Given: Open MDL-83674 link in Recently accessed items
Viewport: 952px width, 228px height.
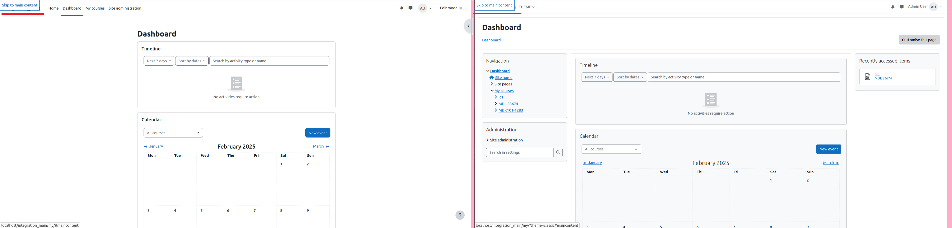Looking at the screenshot, I should click(883, 78).
